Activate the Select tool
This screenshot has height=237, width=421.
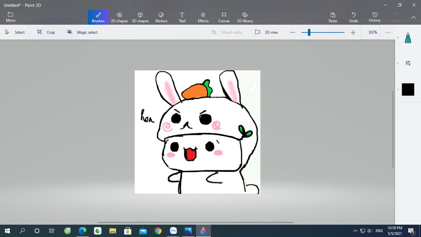(15, 32)
